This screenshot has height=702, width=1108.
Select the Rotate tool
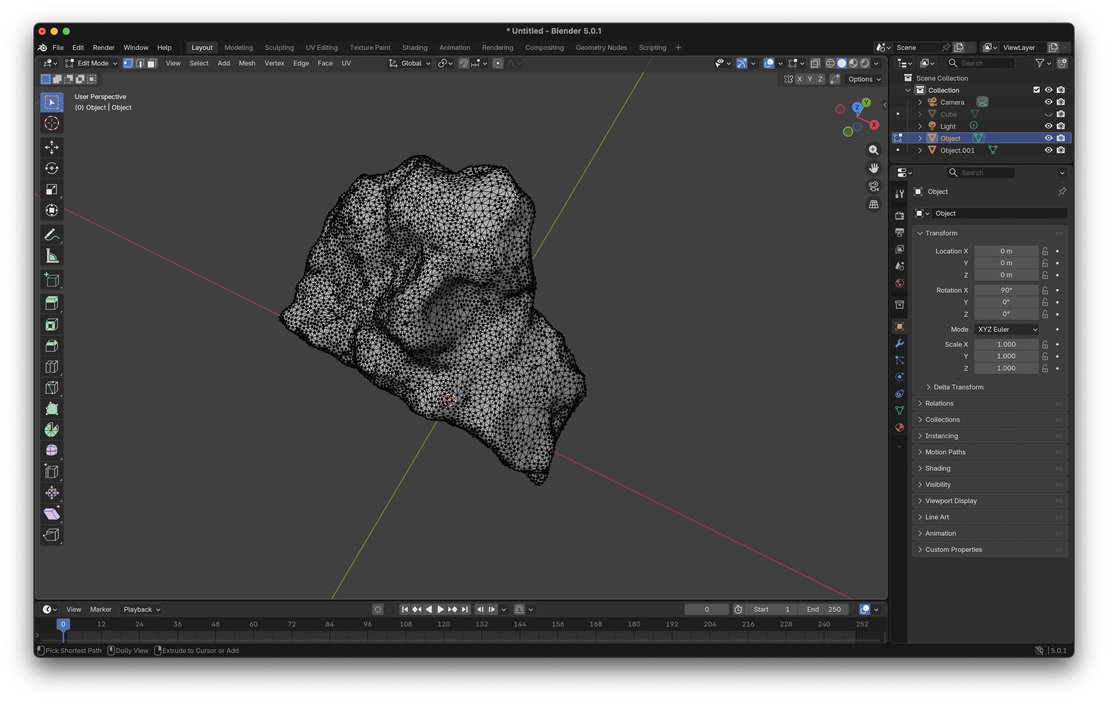(x=51, y=168)
